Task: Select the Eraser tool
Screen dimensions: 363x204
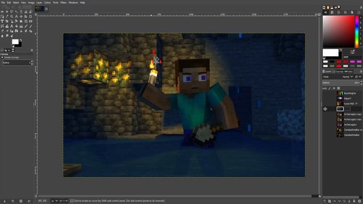Action: point(2,31)
